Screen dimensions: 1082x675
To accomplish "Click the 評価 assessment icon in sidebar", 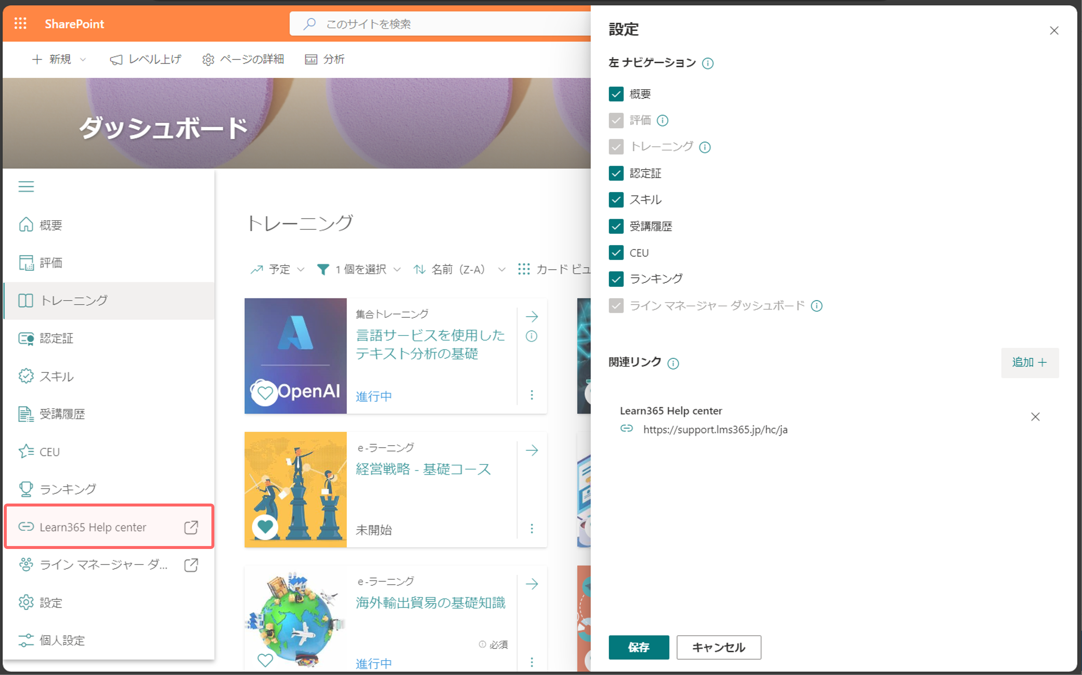I will click(x=26, y=263).
